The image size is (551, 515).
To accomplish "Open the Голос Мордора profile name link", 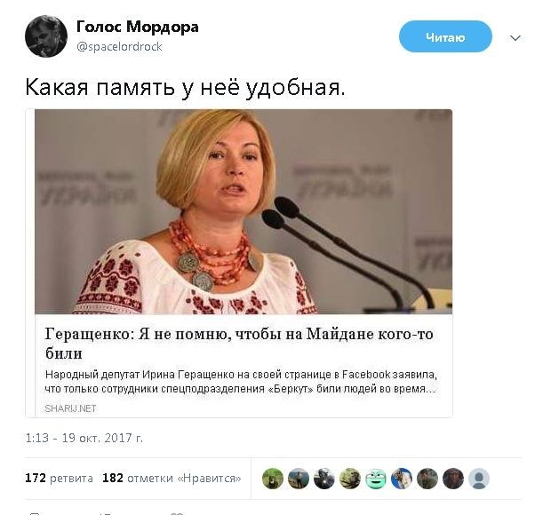I will pyautogui.click(x=138, y=27).
